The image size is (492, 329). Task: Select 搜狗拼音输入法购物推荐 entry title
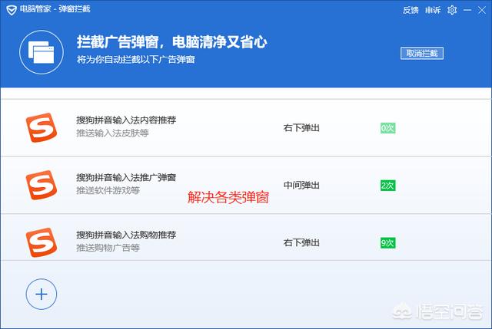tap(126, 235)
